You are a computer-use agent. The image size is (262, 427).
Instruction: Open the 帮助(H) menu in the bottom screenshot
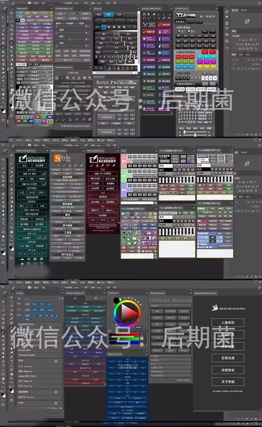(110, 282)
